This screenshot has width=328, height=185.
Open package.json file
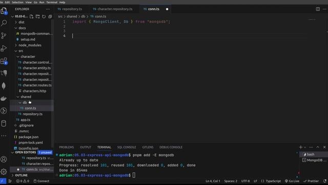tap(29, 137)
